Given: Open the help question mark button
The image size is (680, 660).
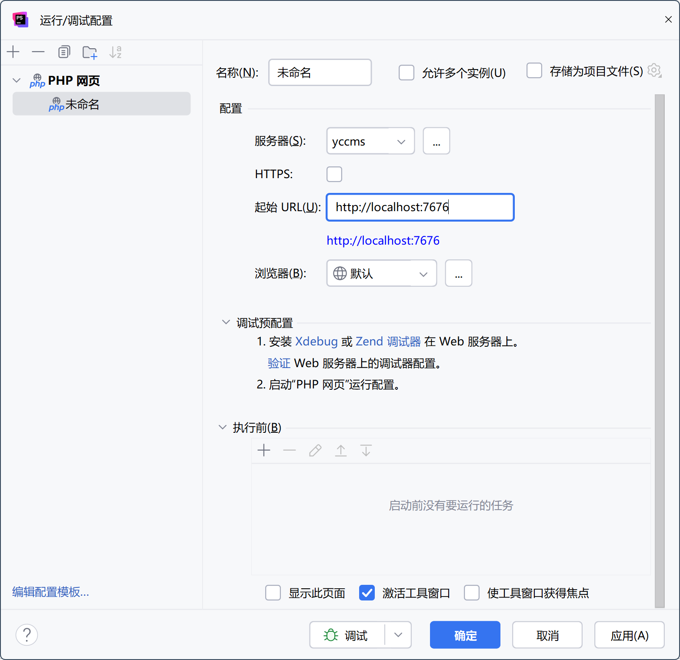Looking at the screenshot, I should click(27, 635).
